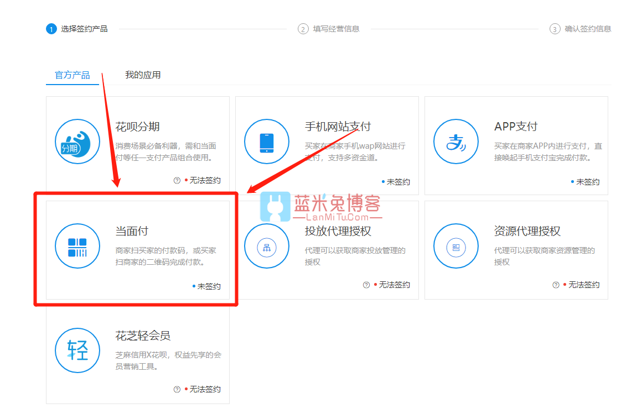Viewport: 642px width, 414px height.
Task: Click the 花芝轻会员 轻 icon
Action: coord(77,350)
